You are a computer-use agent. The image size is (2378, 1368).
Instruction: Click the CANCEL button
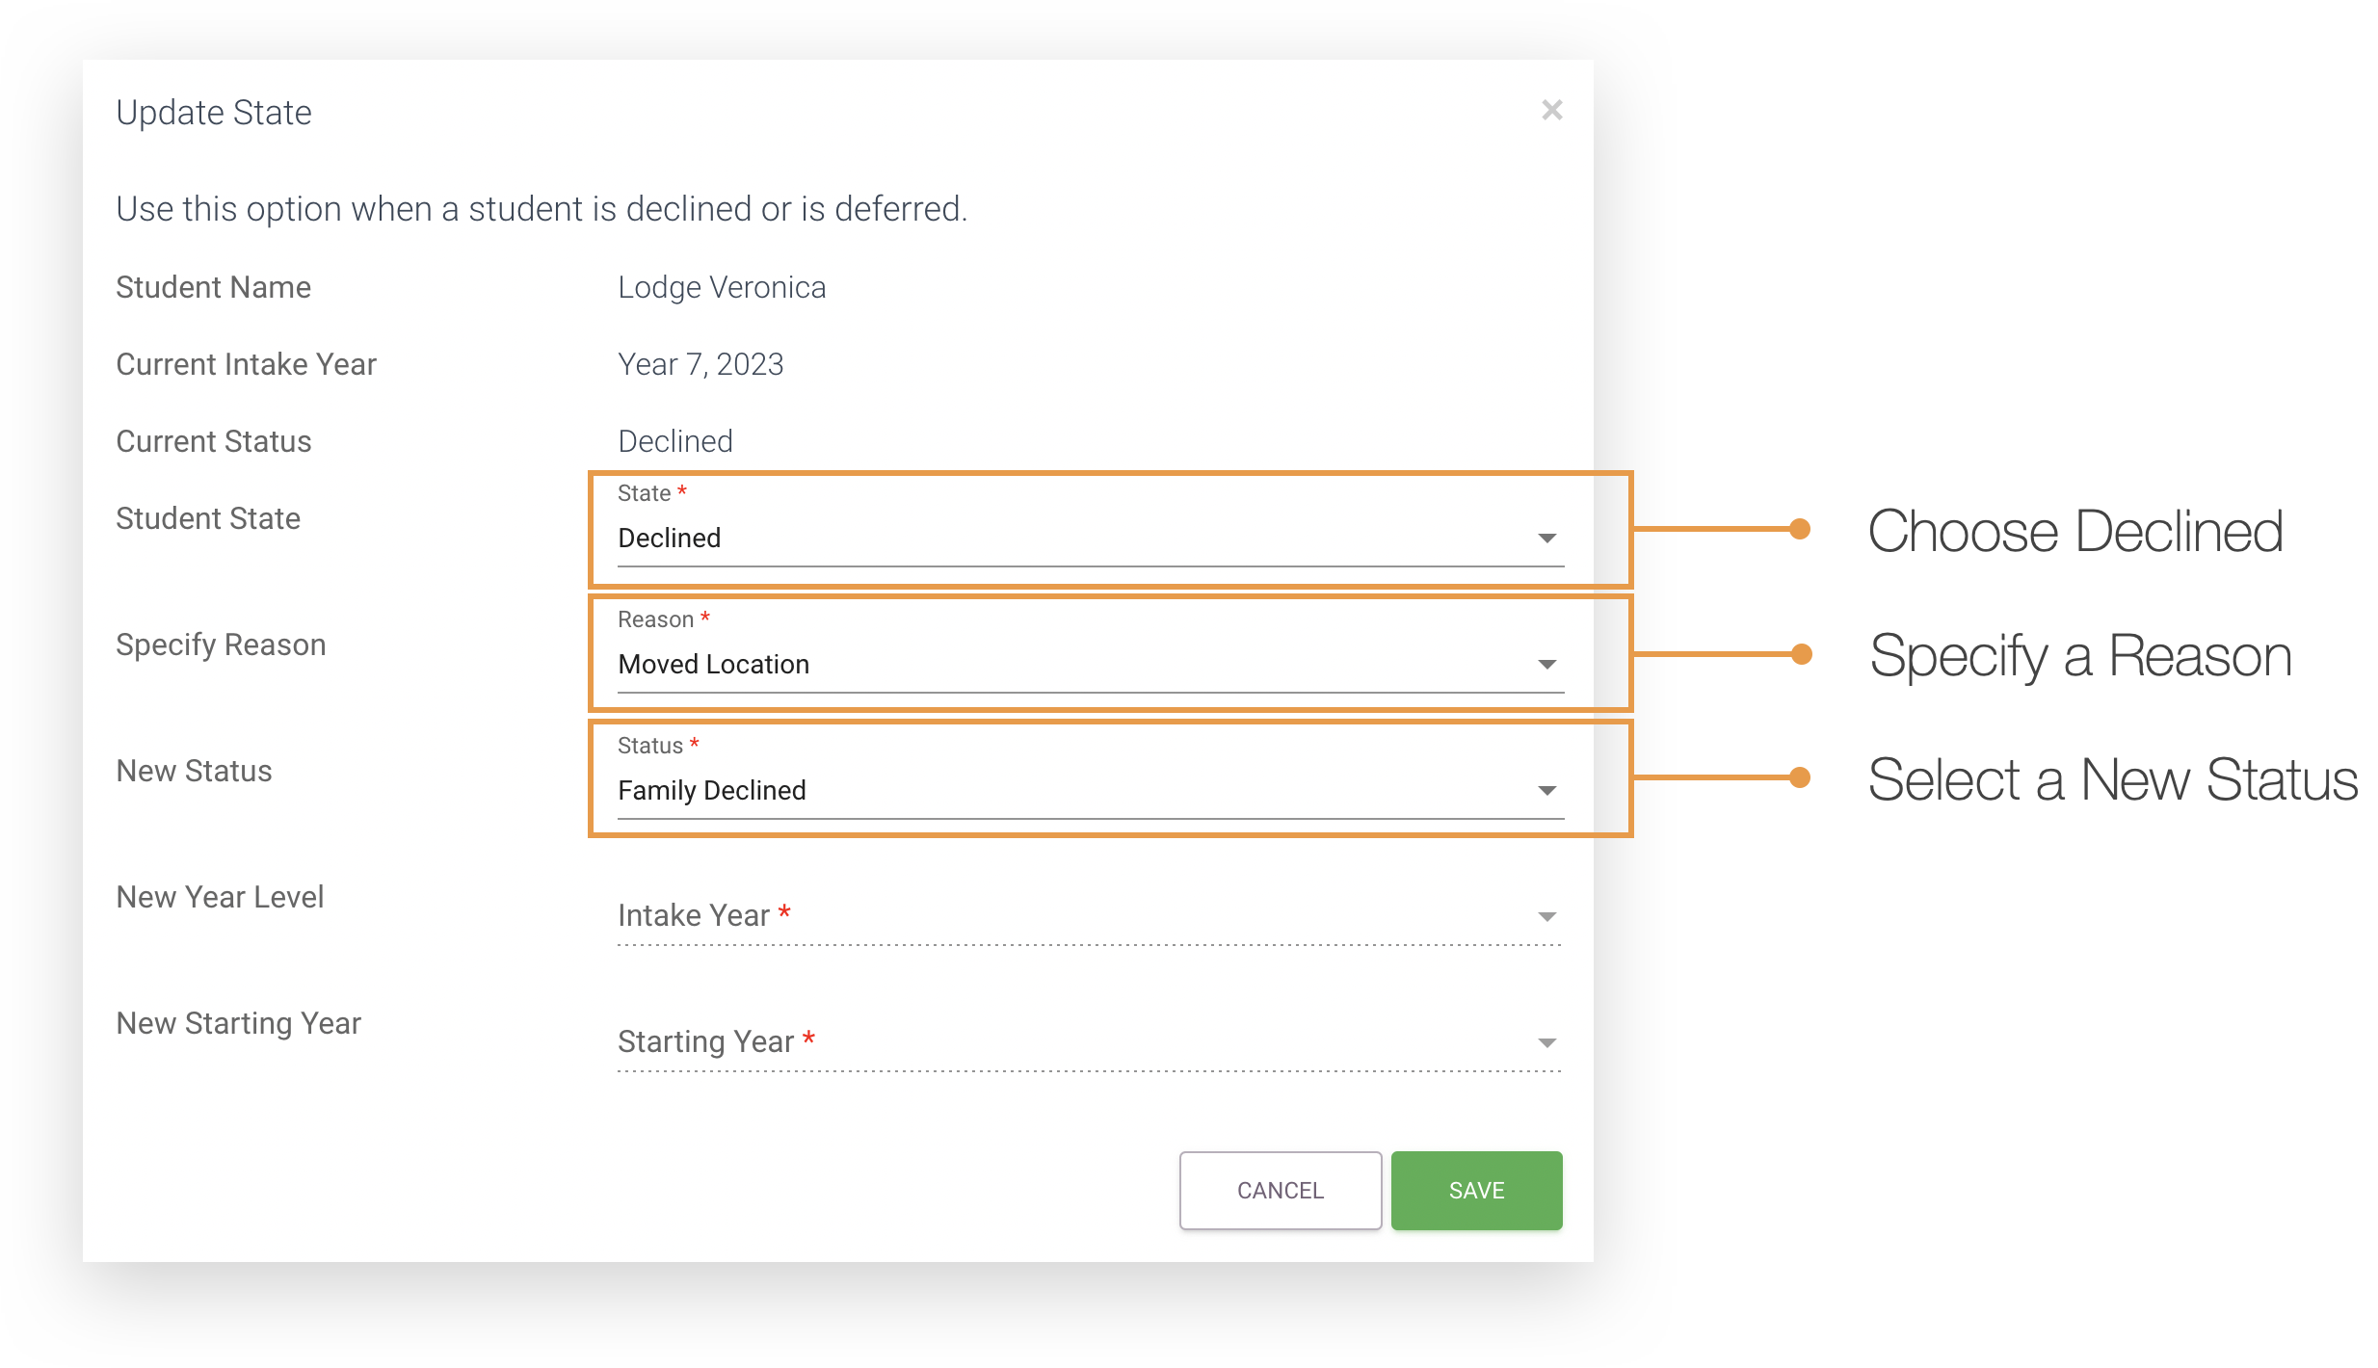[1281, 1191]
